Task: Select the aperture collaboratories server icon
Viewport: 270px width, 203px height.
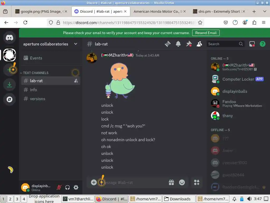Action: click(x=9, y=55)
